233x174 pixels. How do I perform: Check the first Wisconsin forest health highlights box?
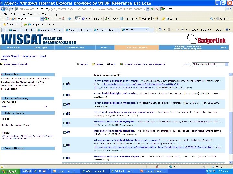(65, 123)
